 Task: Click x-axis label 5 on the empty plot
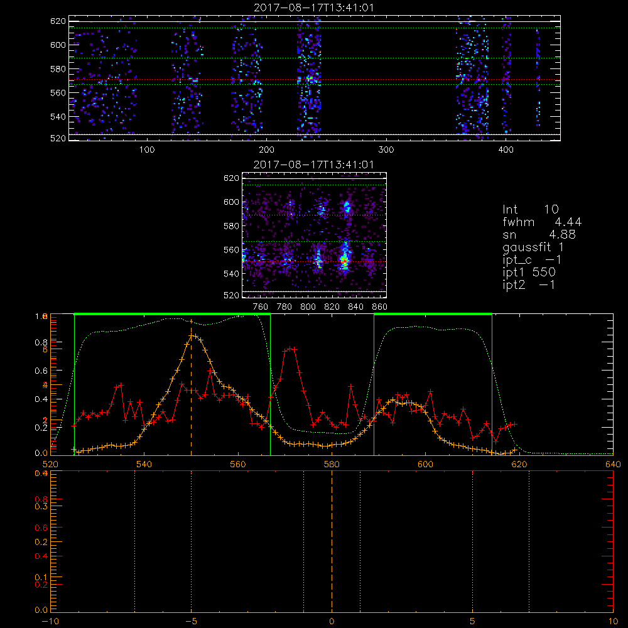pyautogui.click(x=473, y=621)
